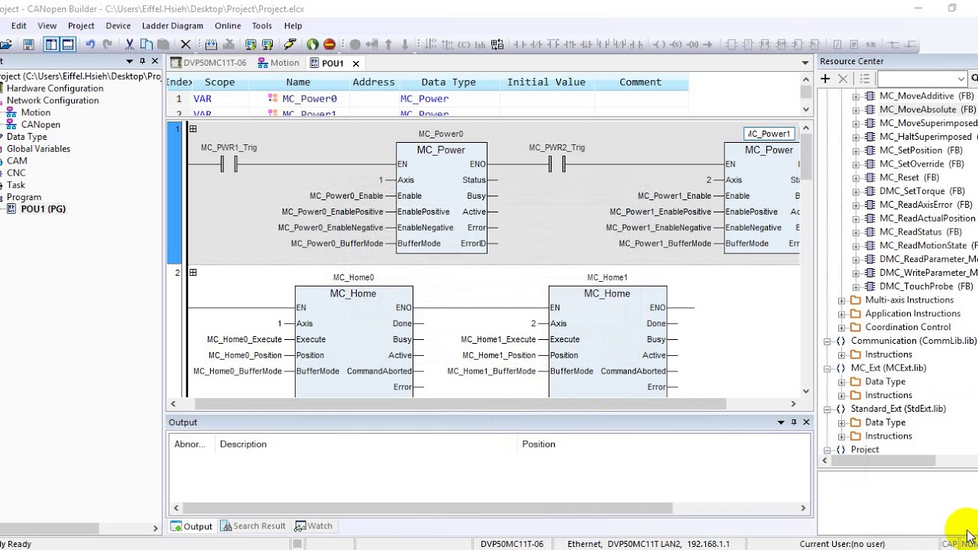Screen dimensions: 978x550
Task: Select CANopen in project tree
Action: pyautogui.click(x=40, y=125)
